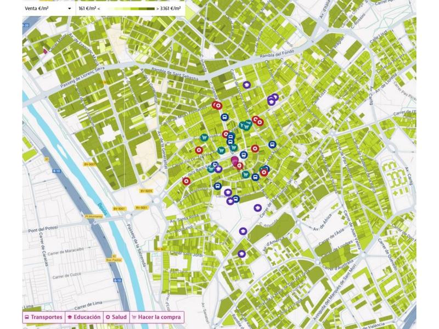Click the rightmost bus transport marker

click(x=272, y=145)
